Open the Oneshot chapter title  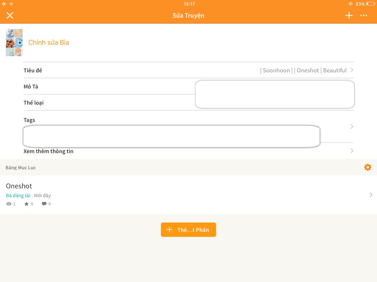(19, 186)
